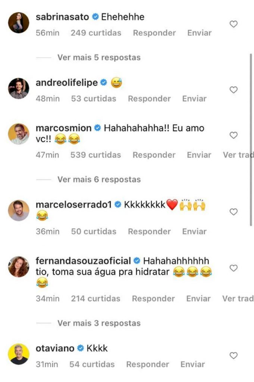This screenshot has width=254, height=382.
Task: Toggle like on fernandasouzaoficial's comment
Action: (233, 268)
